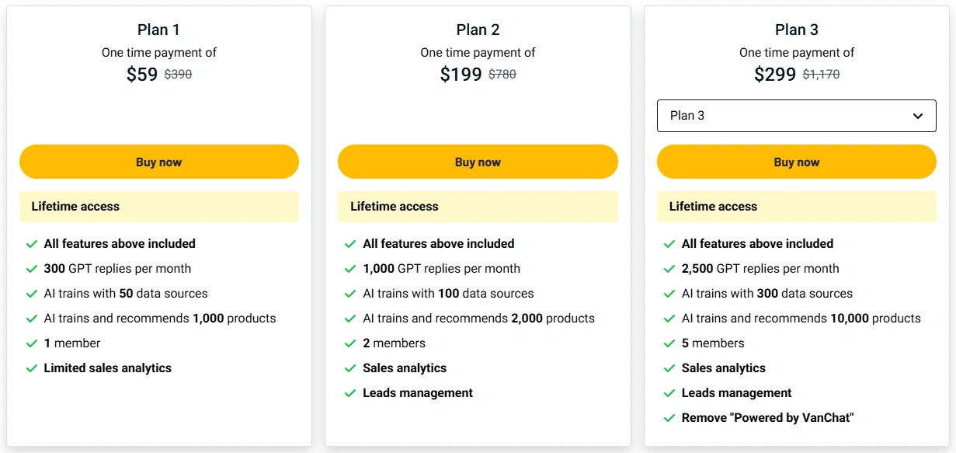Click checkmark beside 1,000 GPT replies per month

point(350,269)
